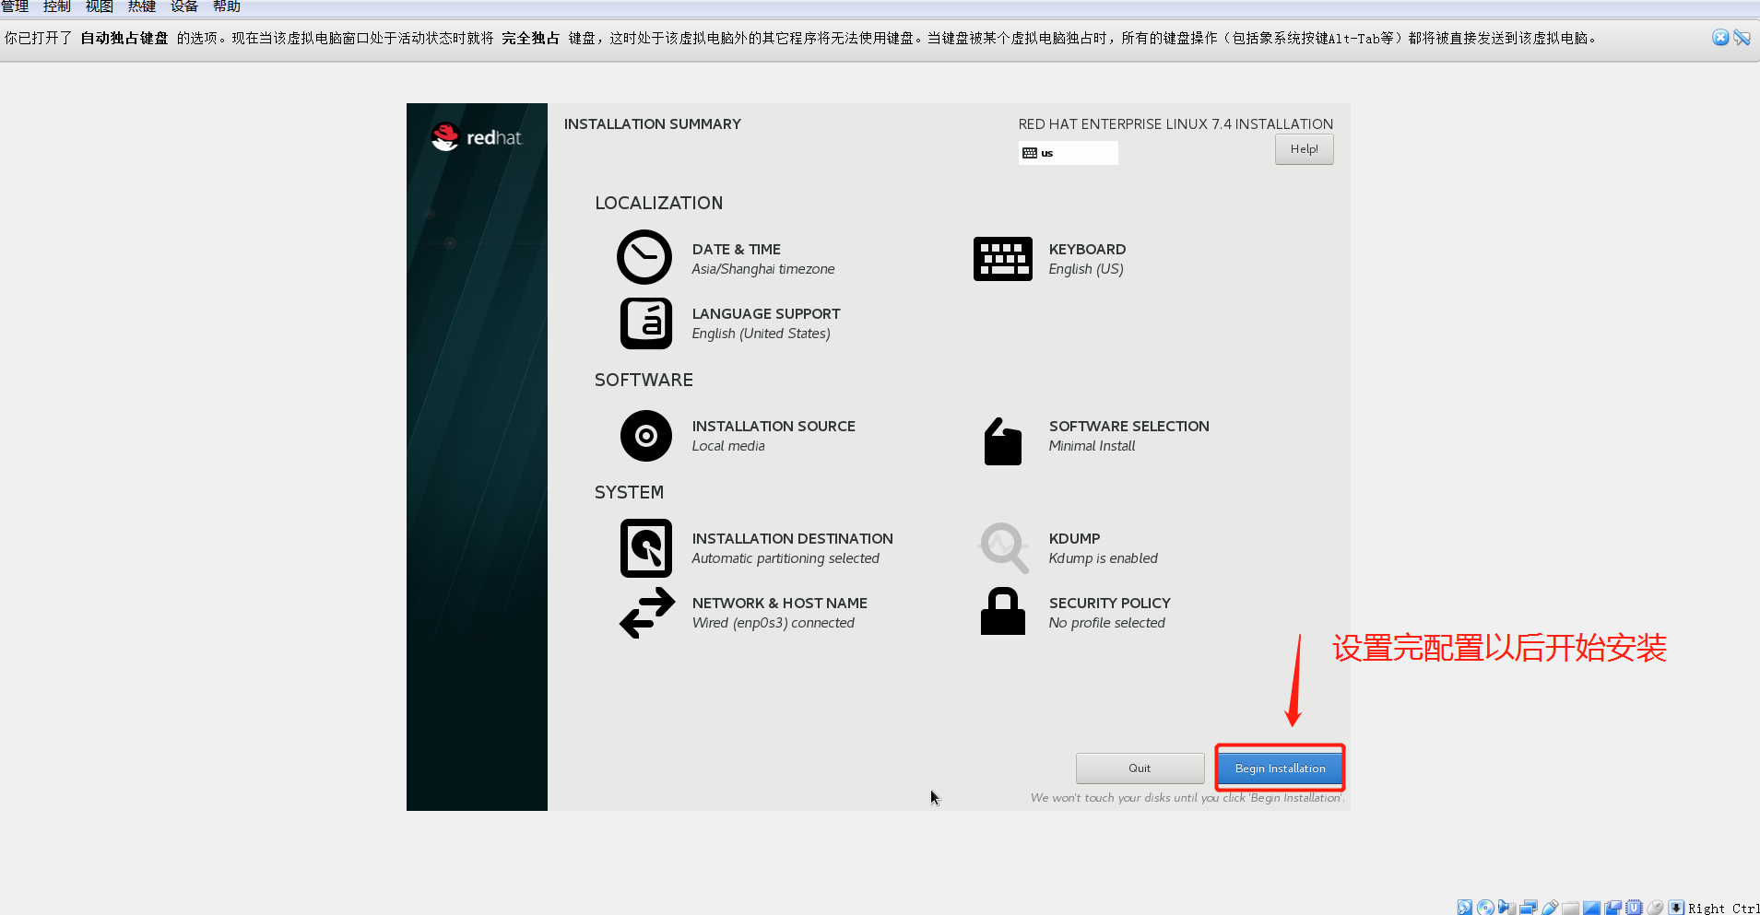
Task: Open the Installation Destination disk icon
Action: (x=646, y=548)
